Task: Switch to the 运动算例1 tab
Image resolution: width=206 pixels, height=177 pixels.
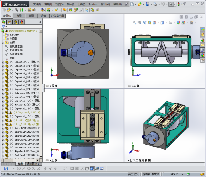Action: point(33,164)
